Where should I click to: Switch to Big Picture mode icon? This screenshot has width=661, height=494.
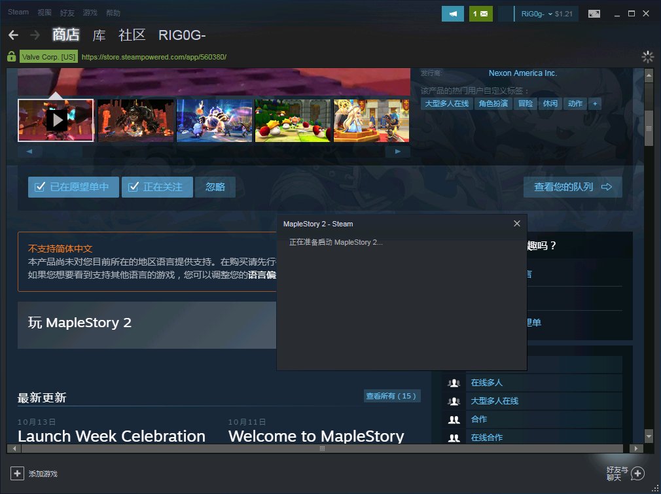click(x=594, y=14)
